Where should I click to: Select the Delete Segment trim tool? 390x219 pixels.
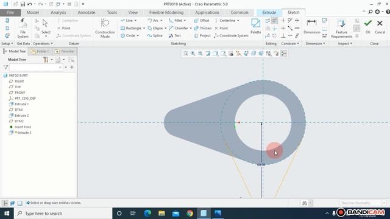click(275, 21)
